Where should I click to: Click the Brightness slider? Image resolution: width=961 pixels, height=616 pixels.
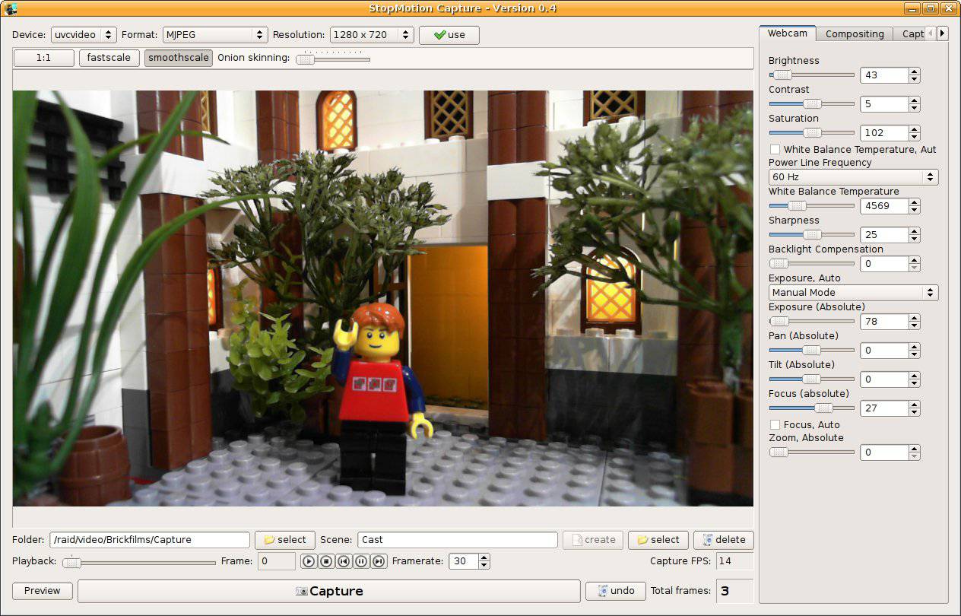[812, 75]
